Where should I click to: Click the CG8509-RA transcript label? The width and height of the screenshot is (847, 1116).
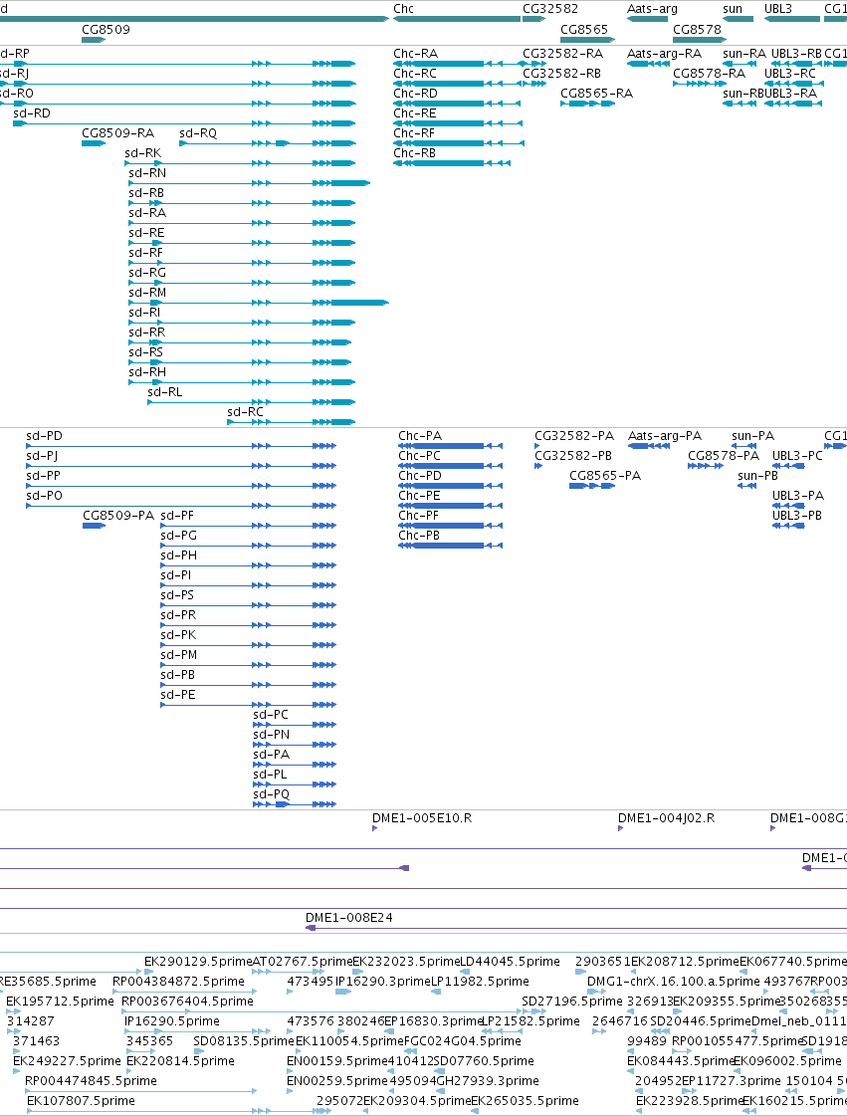[118, 133]
